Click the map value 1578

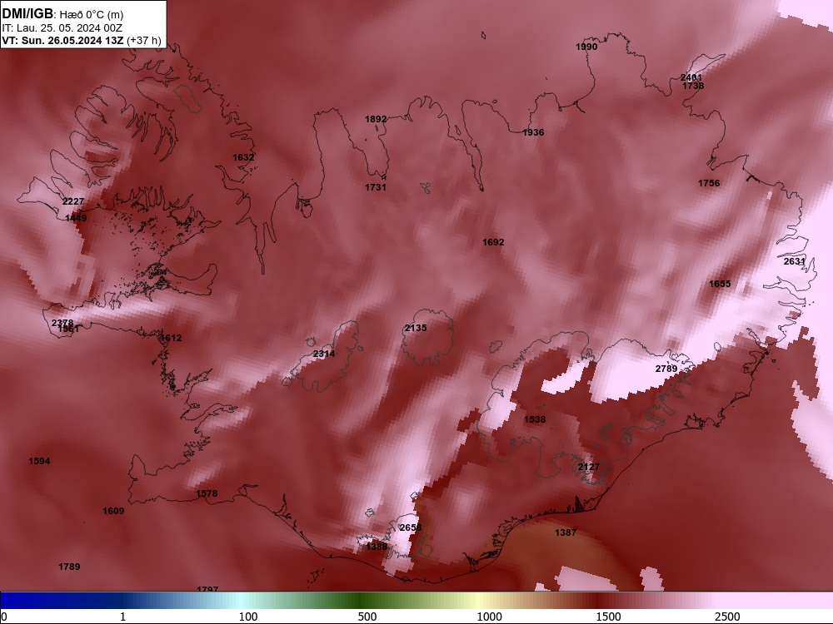207,493
